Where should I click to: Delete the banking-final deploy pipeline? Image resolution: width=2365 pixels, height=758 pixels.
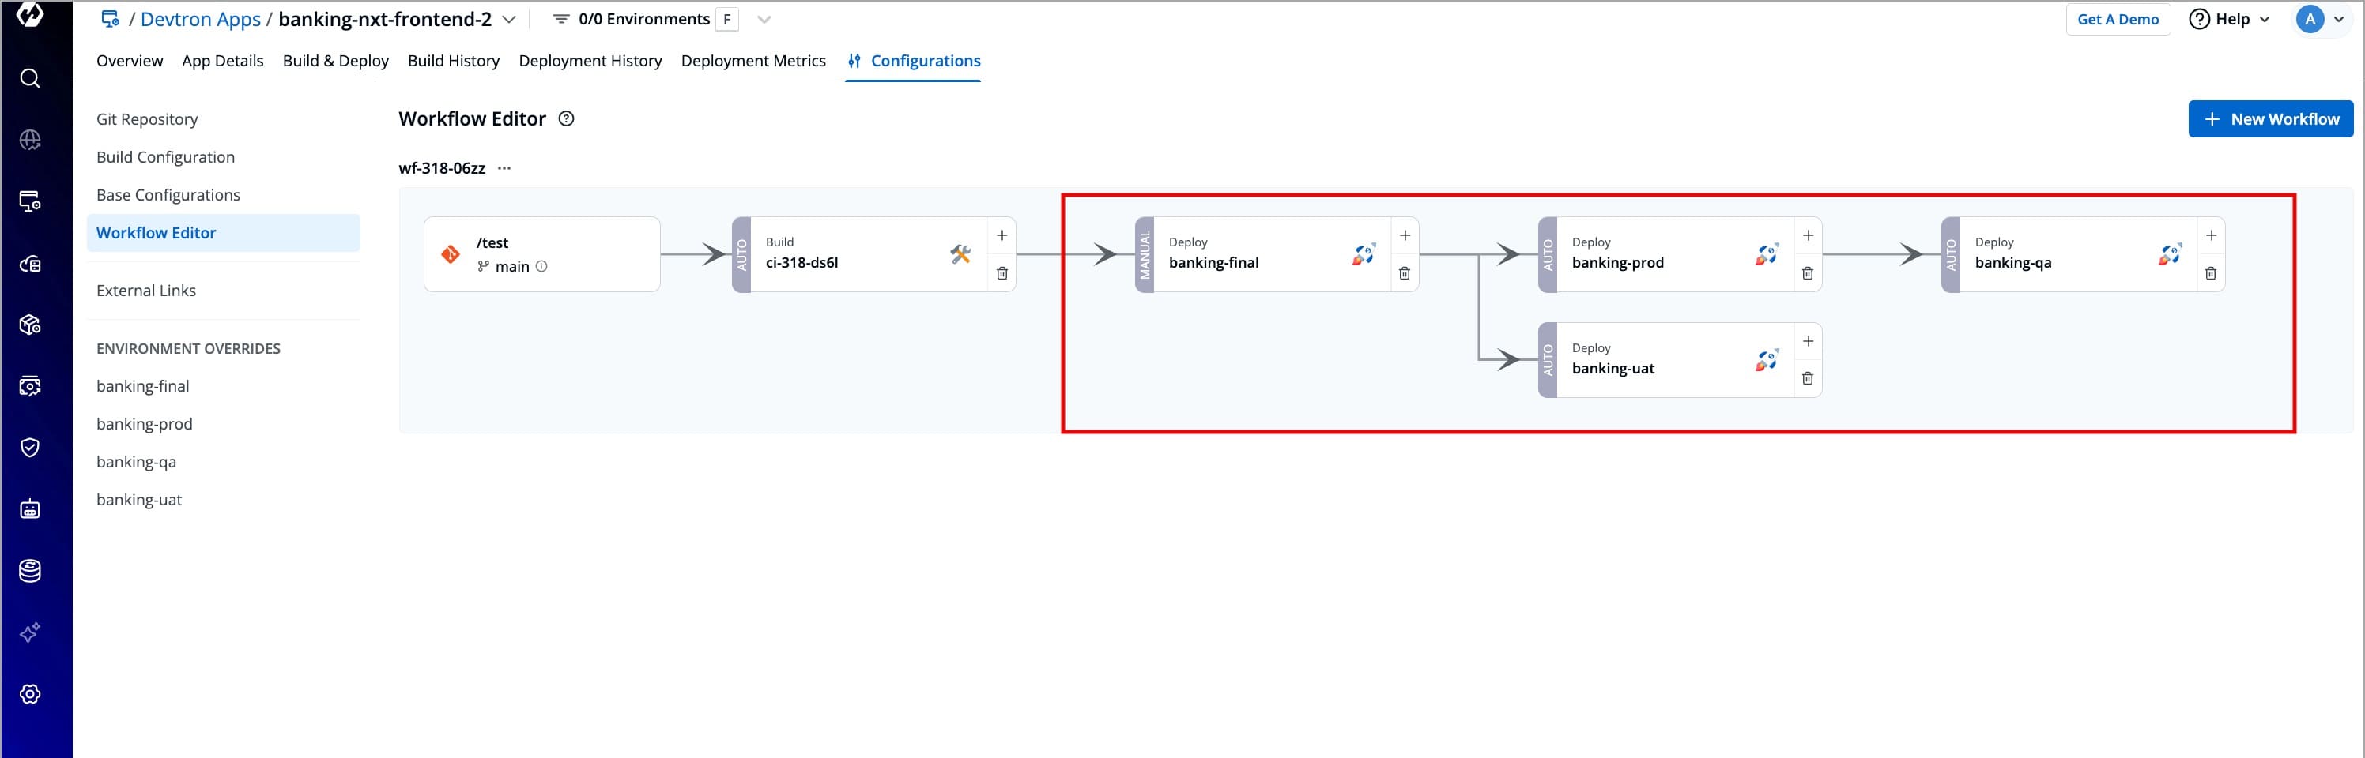[x=1404, y=273]
